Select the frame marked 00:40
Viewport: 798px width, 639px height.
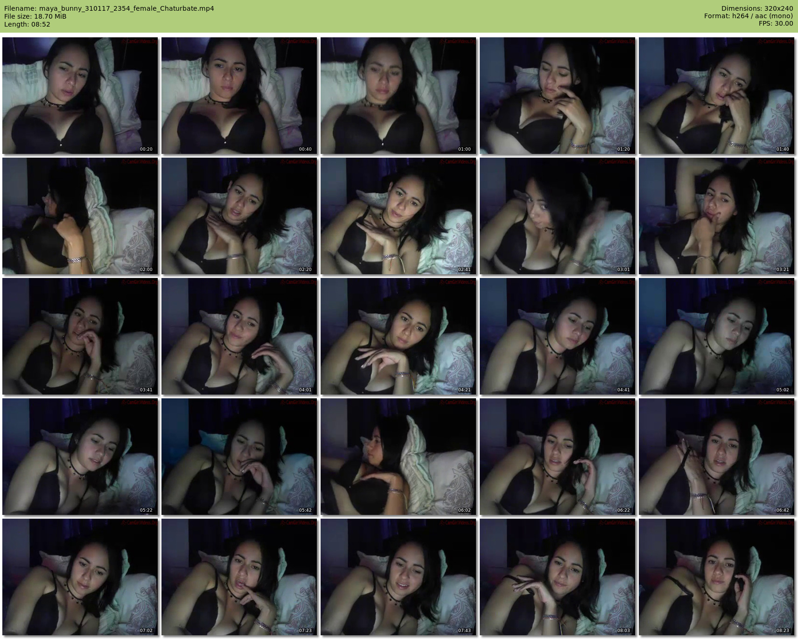pos(239,96)
